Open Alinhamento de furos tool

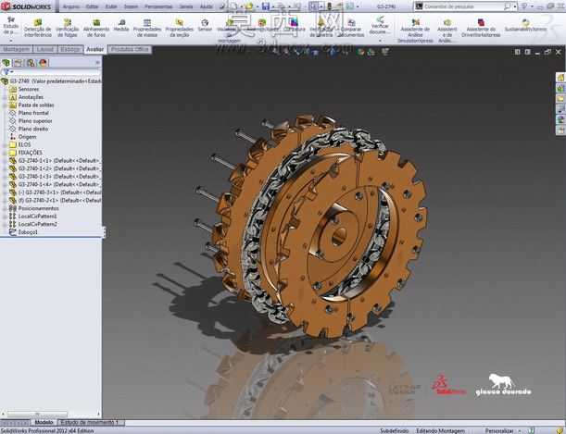pyautogui.click(x=96, y=29)
